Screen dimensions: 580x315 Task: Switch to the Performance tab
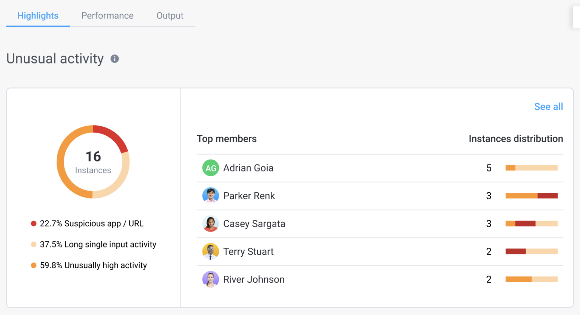[x=107, y=16]
